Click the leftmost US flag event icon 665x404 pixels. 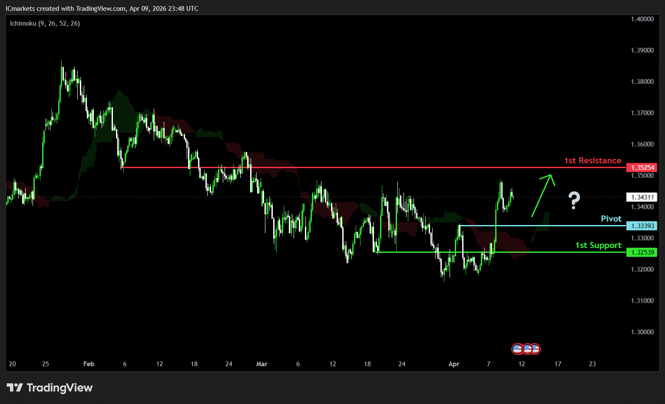click(517, 349)
